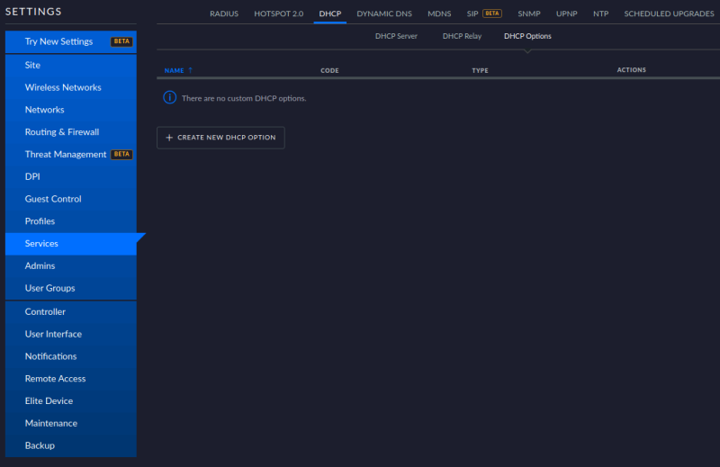The height and width of the screenshot is (467, 720).
Task: Open the Hotspot 2.0 tab
Action: pos(279,13)
